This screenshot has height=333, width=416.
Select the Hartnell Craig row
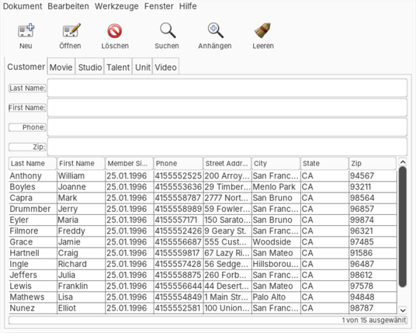(x=203, y=253)
